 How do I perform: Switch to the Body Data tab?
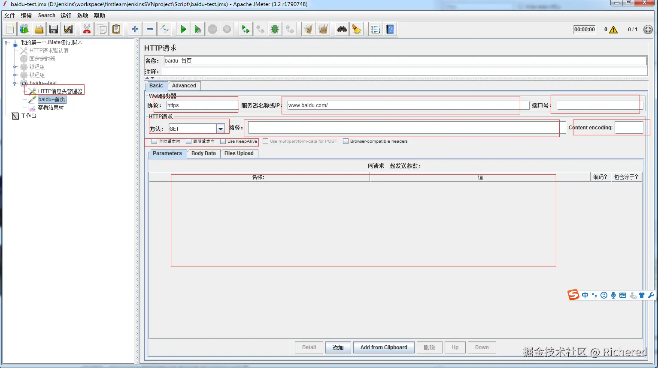click(x=203, y=153)
